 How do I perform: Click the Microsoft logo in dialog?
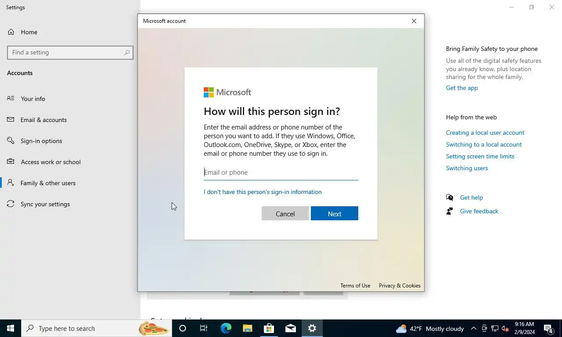(x=227, y=92)
